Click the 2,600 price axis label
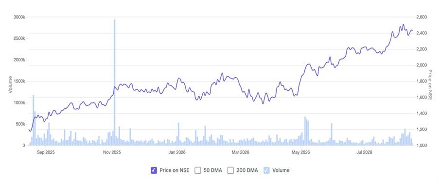Image resolution: width=439 pixels, height=184 pixels. [x=421, y=17]
